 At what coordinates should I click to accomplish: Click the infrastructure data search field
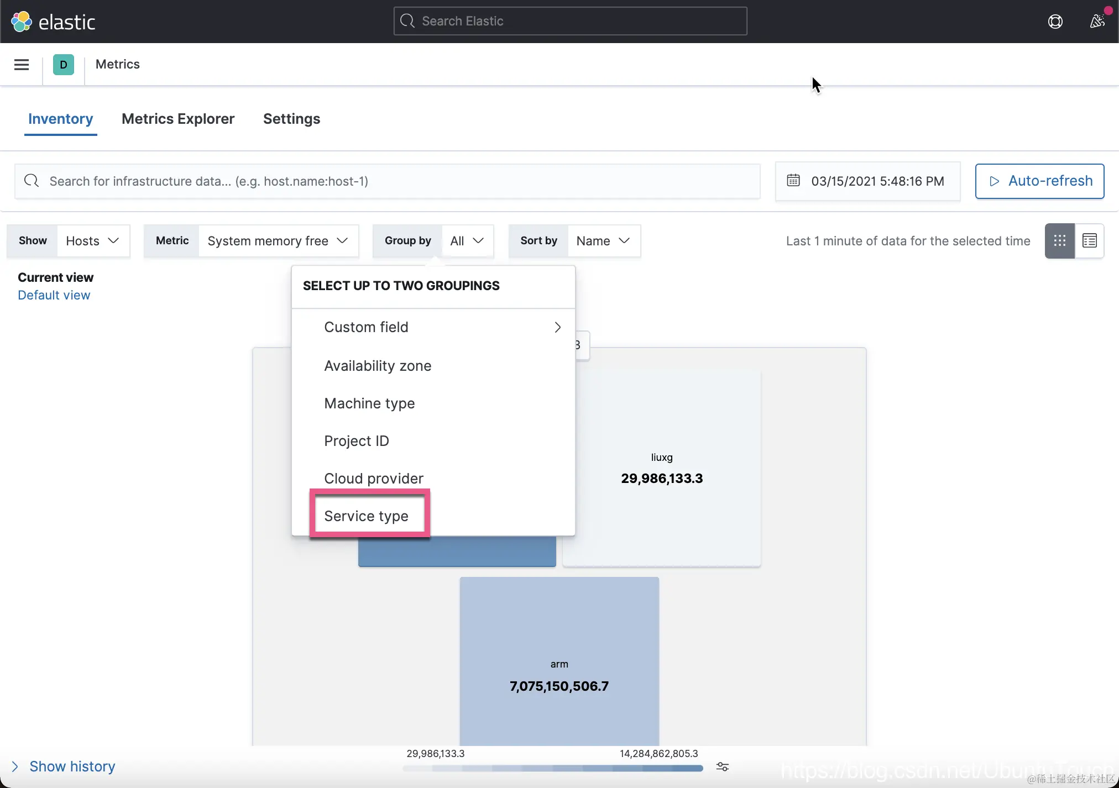(x=387, y=181)
